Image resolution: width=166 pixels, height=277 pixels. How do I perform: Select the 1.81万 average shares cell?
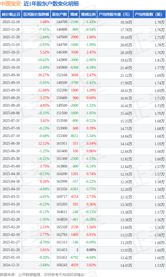tap(159, 60)
